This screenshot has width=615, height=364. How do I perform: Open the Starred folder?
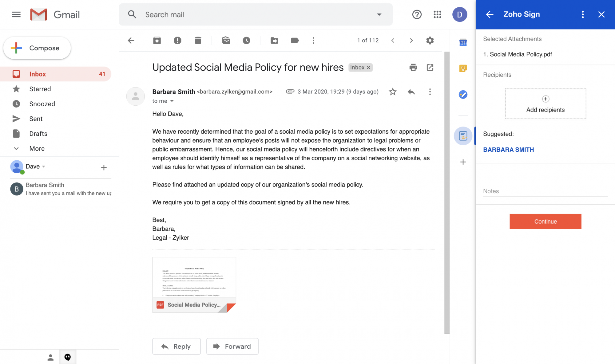coord(40,89)
